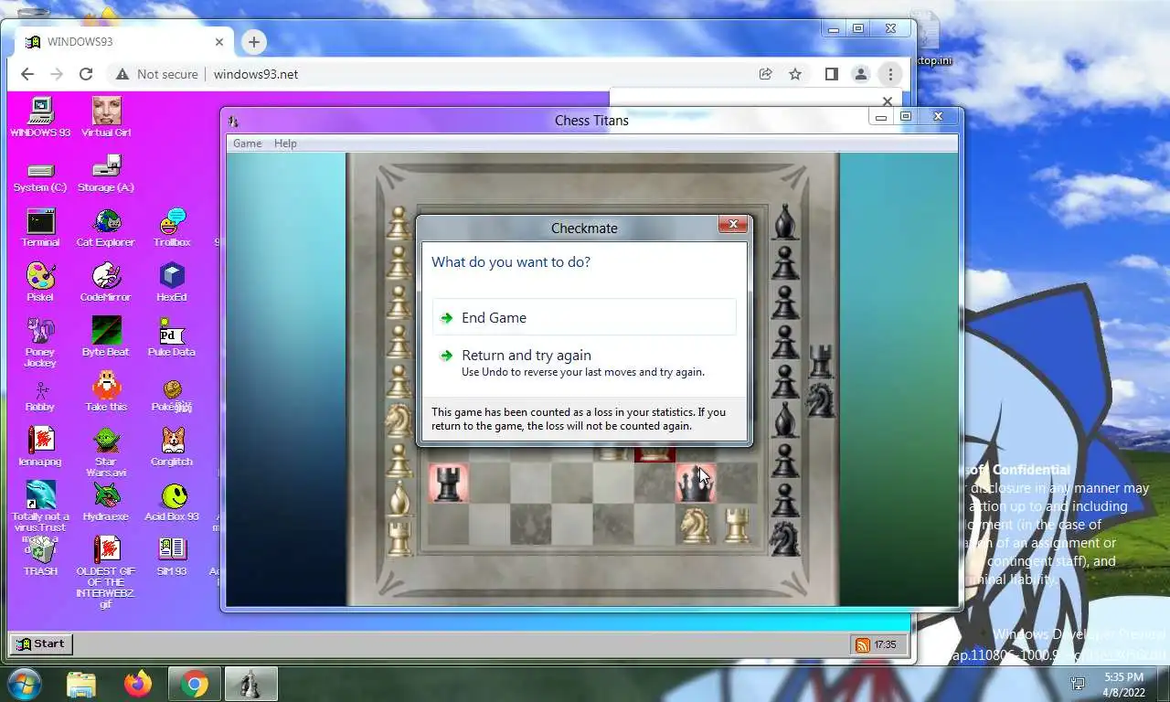Open the Windows Start orb
The width and height of the screenshot is (1170, 702).
click(23, 684)
